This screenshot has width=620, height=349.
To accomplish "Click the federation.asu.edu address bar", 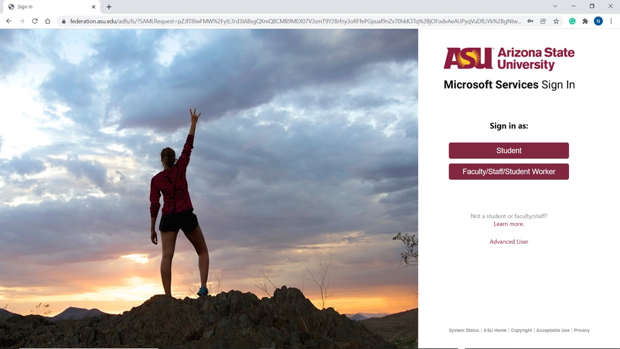I will point(295,21).
